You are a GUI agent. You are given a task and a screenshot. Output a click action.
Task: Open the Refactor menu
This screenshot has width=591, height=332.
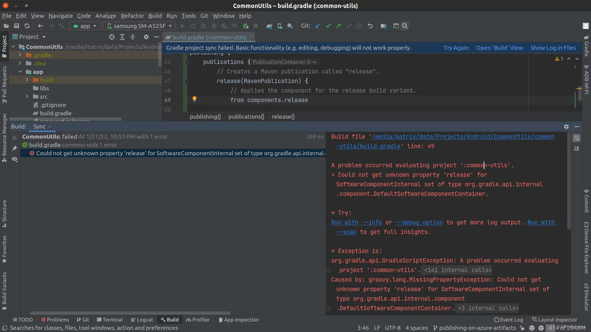click(x=132, y=16)
